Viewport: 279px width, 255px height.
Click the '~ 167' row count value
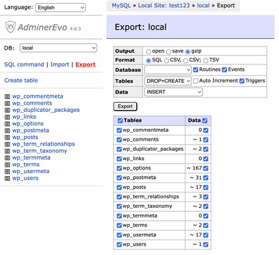[x=194, y=168]
